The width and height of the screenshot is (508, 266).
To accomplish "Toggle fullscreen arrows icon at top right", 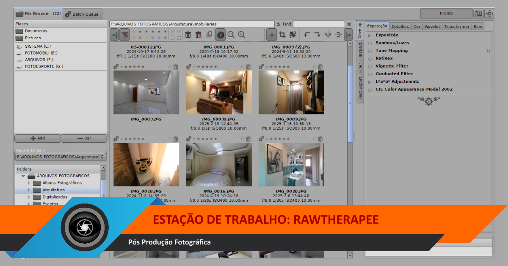I will pos(489,14).
